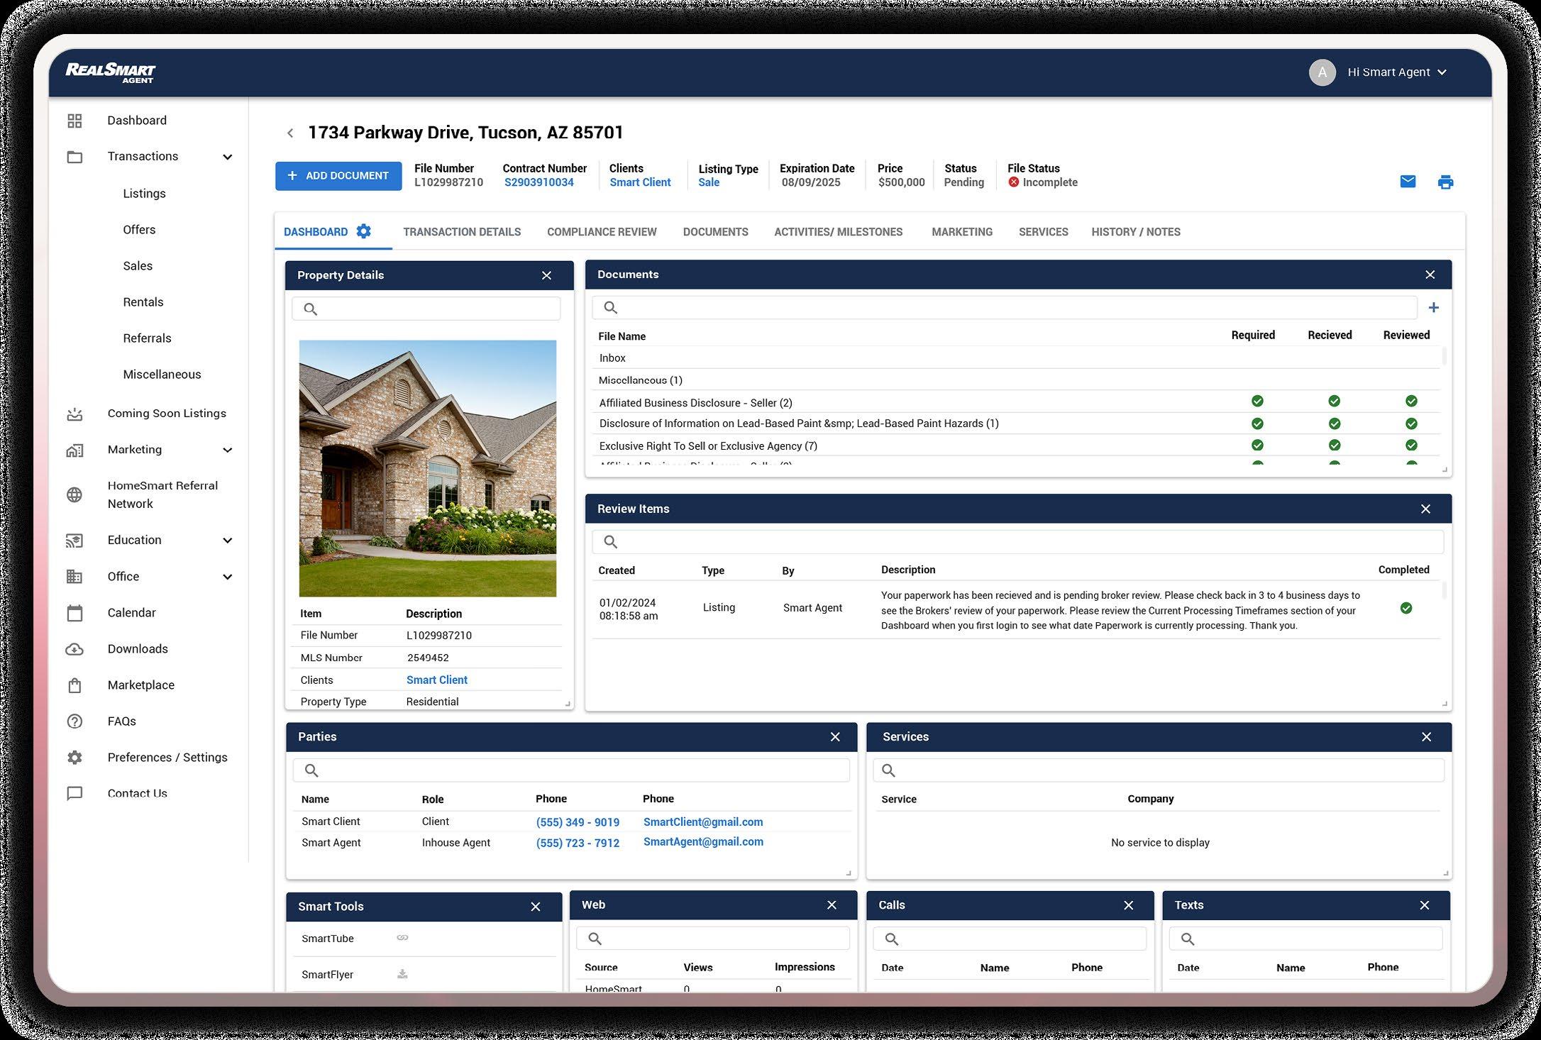Click Reviewed check for Affiliated Business Disclosure
Viewport: 1541px width, 1040px height.
[1411, 401]
